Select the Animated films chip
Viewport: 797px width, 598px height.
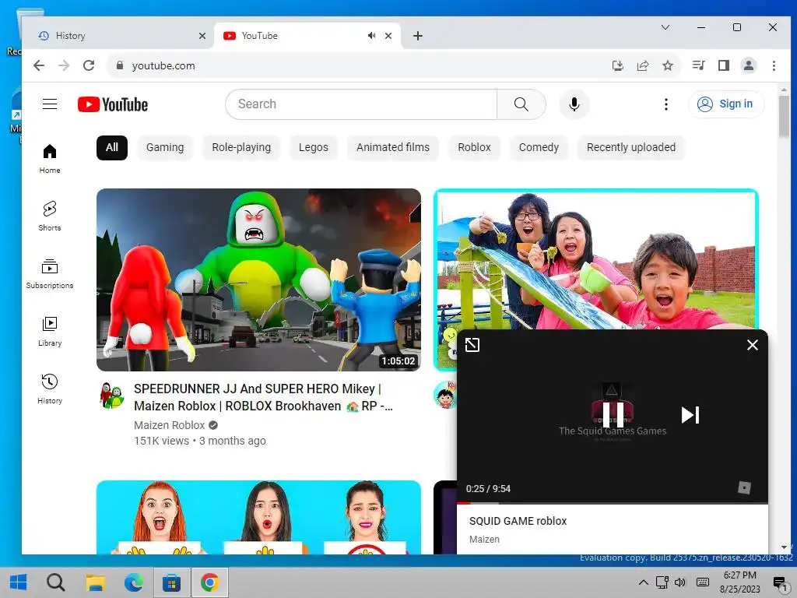pyautogui.click(x=393, y=147)
